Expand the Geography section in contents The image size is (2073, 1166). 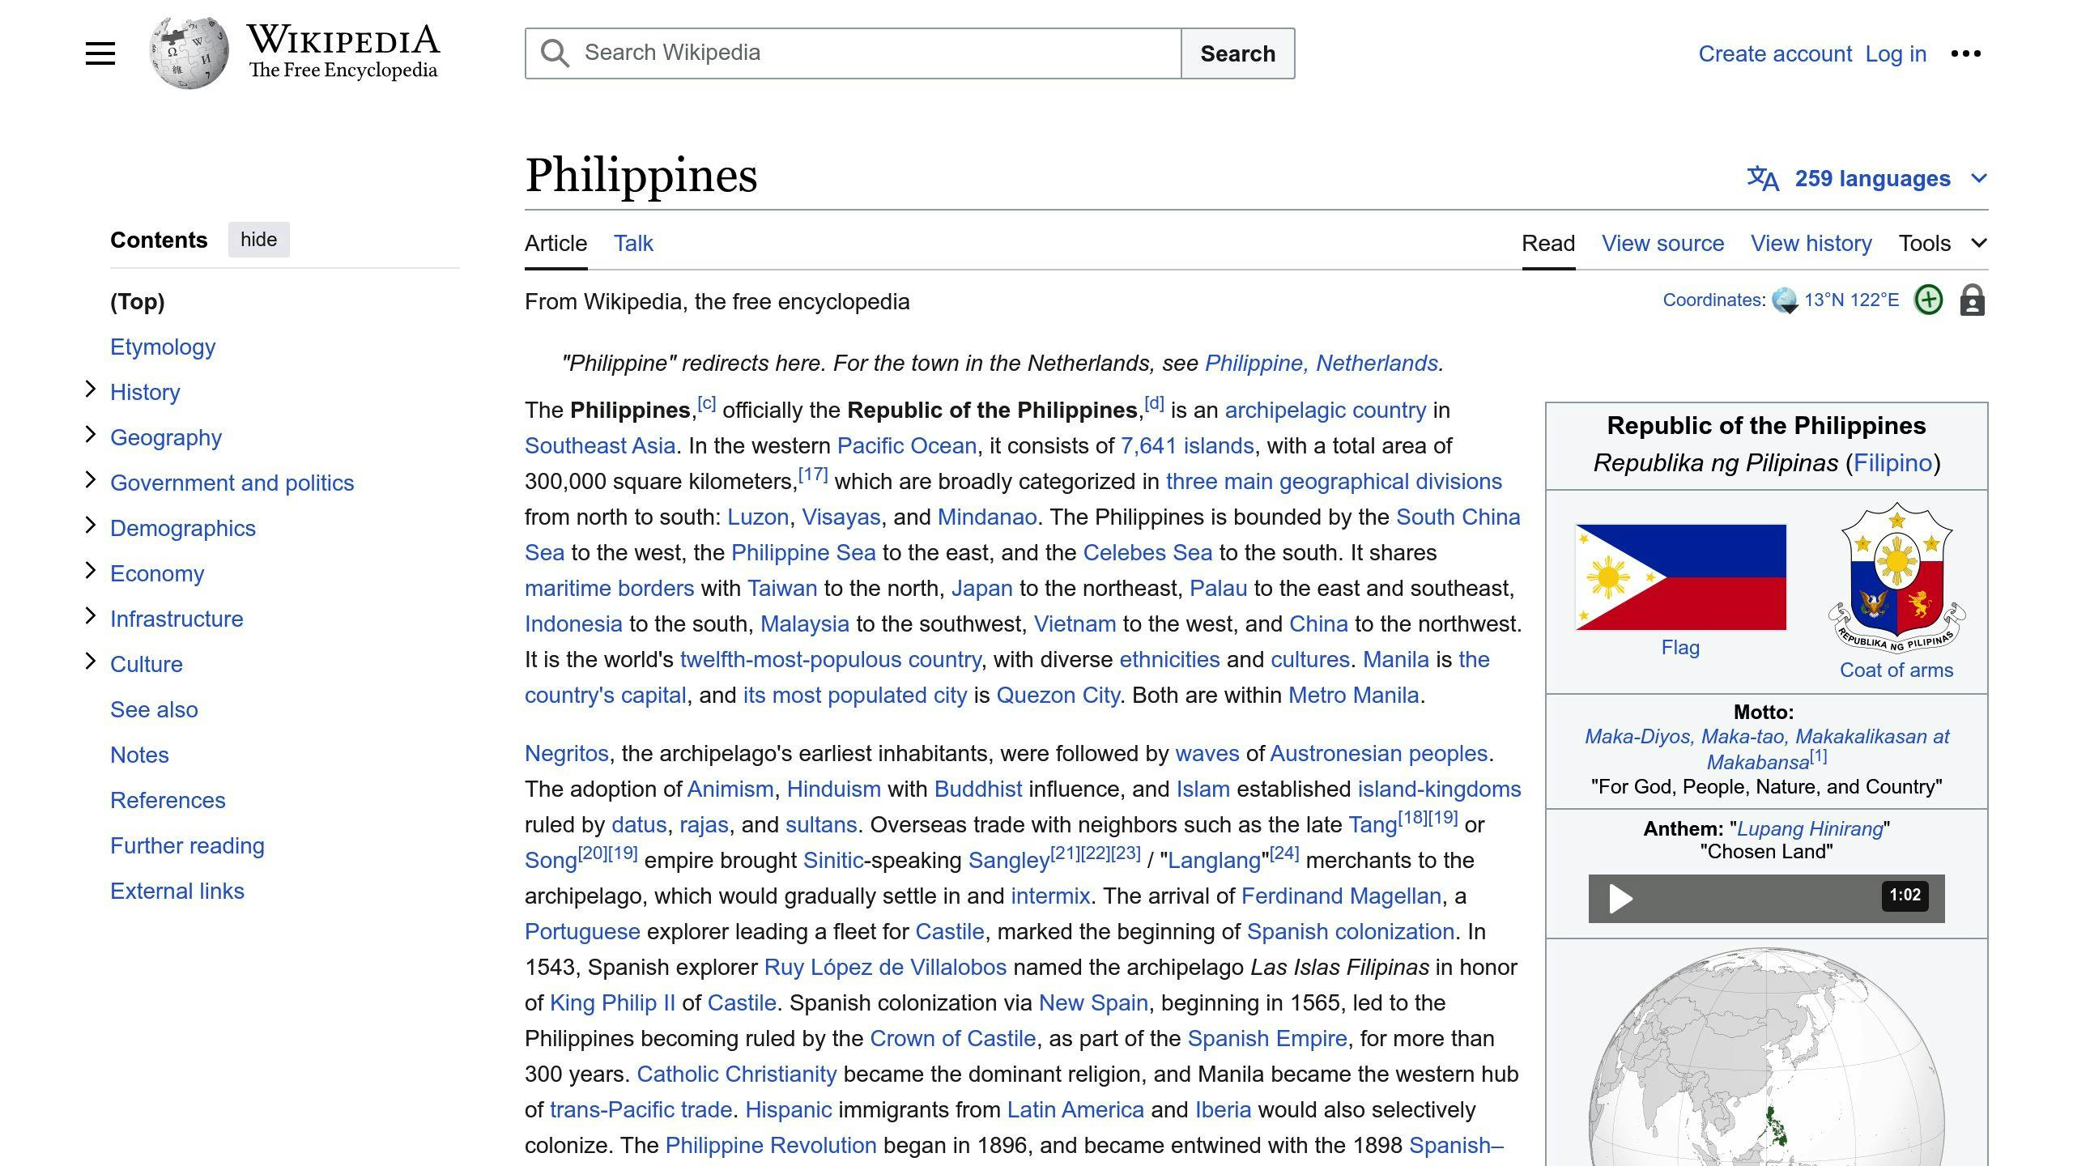[x=91, y=436]
